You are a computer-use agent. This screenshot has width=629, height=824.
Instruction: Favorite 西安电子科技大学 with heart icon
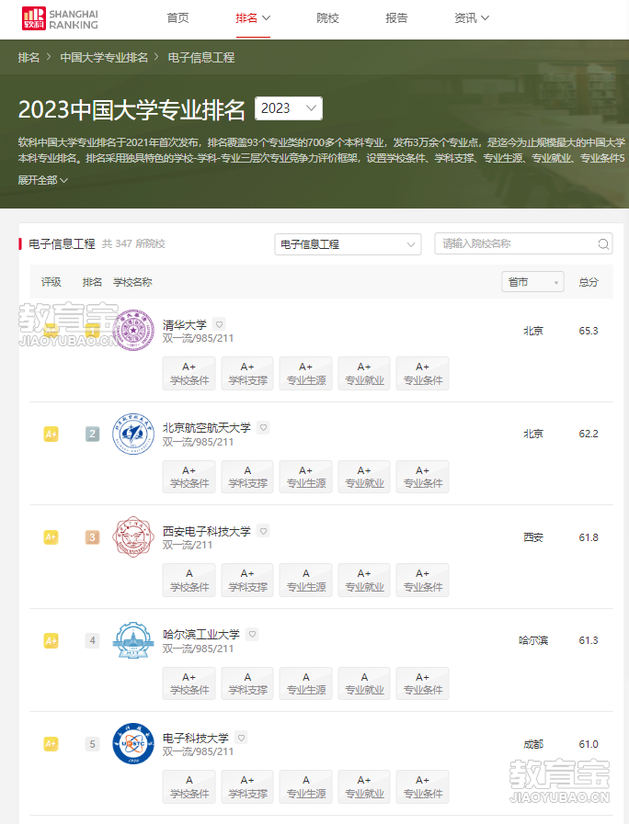point(264,531)
